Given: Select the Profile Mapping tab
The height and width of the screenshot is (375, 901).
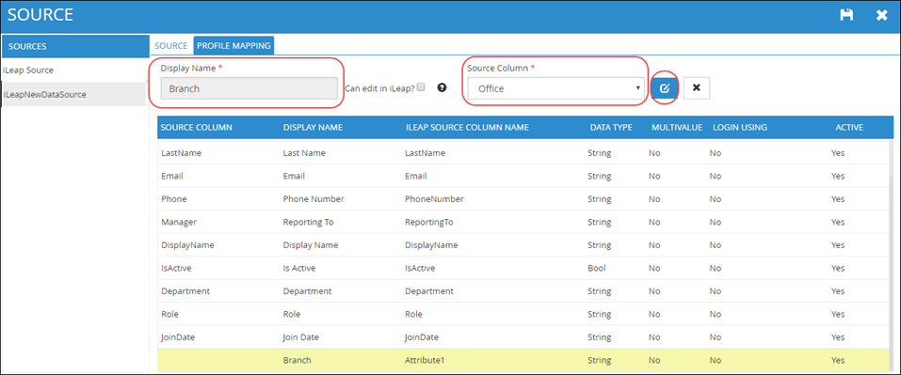Looking at the screenshot, I should click(x=233, y=46).
